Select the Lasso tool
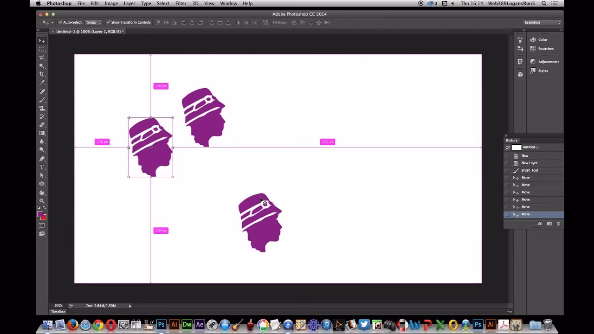The image size is (594, 334). [42, 58]
